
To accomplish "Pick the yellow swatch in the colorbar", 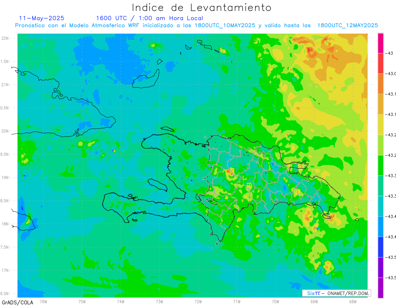I will 380,124.
